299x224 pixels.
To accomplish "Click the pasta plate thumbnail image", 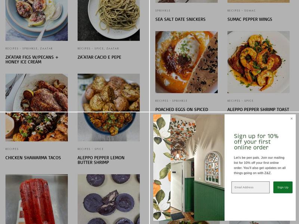I will (108, 21).
